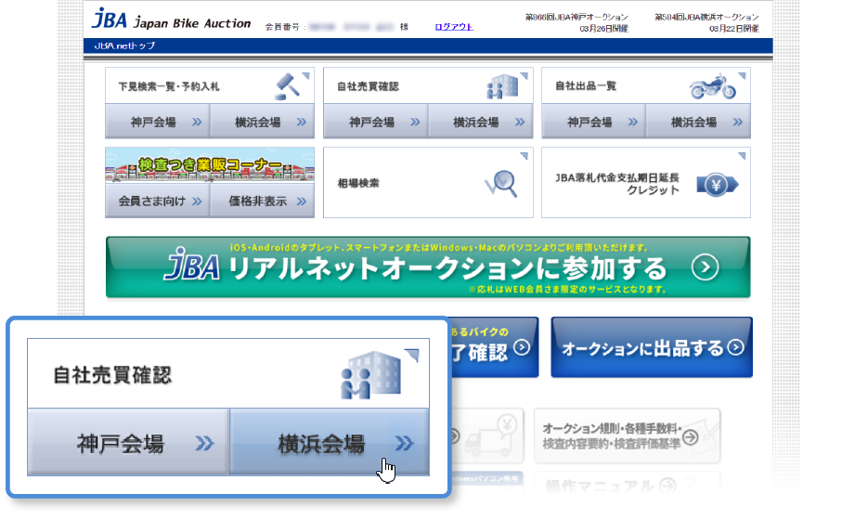Open 横浜会場 under the small 自社売買確認 card

tap(480, 122)
